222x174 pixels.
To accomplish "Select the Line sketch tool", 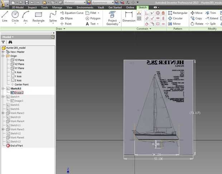I will pos(5,16).
